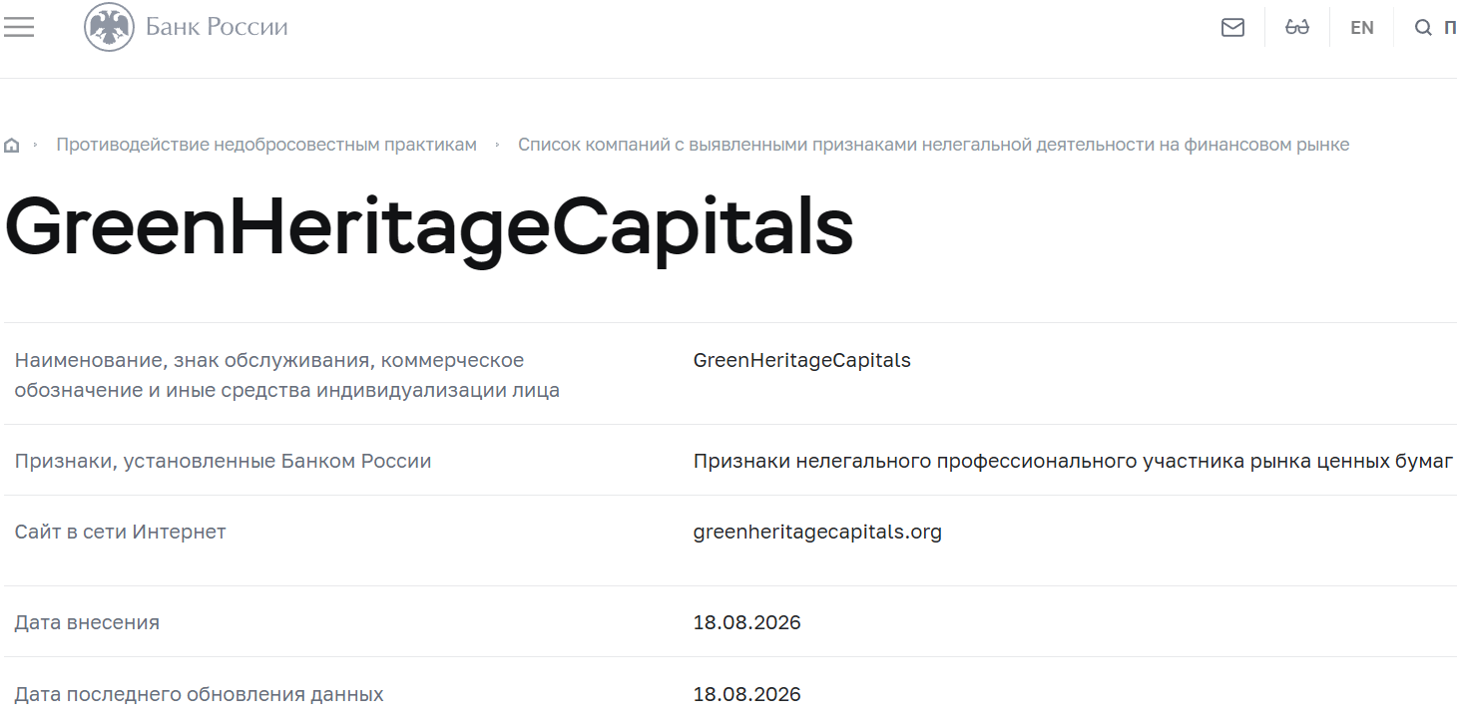Go to the home breadcrumb icon
The width and height of the screenshot is (1457, 727).
pos(12,146)
